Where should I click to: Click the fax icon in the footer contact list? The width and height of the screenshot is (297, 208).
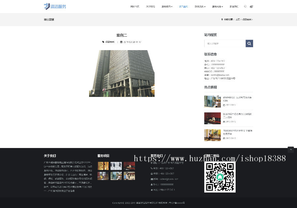pyautogui.click(x=152, y=173)
